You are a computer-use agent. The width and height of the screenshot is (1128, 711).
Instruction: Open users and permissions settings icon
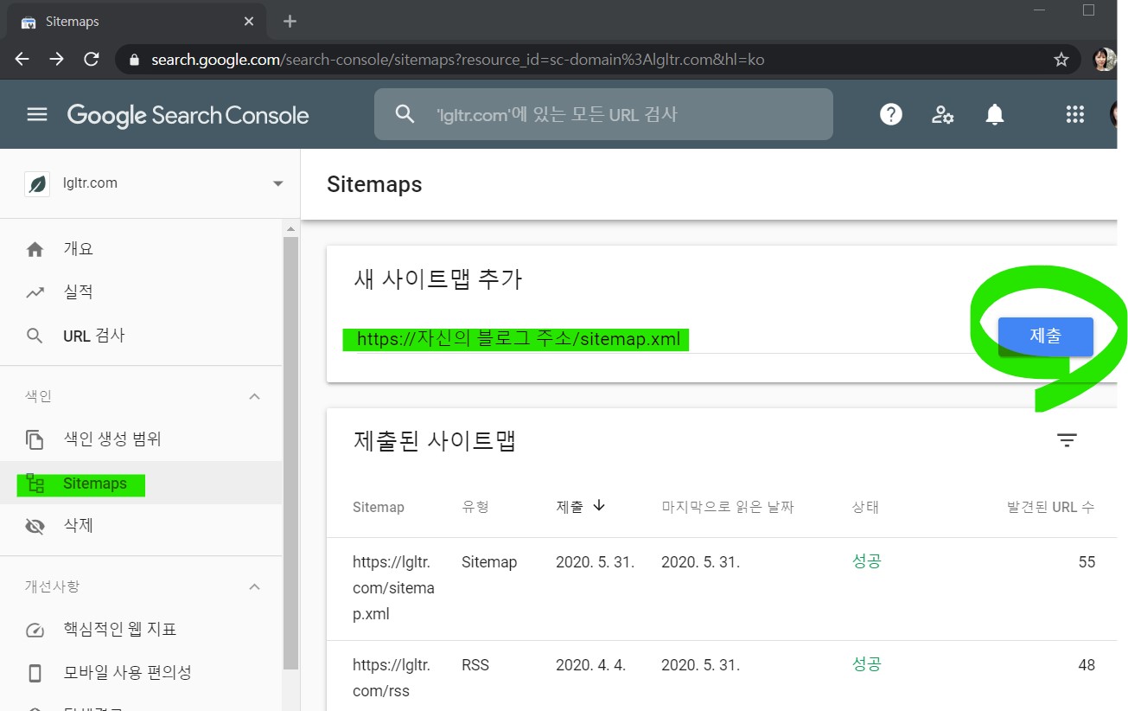pos(942,114)
